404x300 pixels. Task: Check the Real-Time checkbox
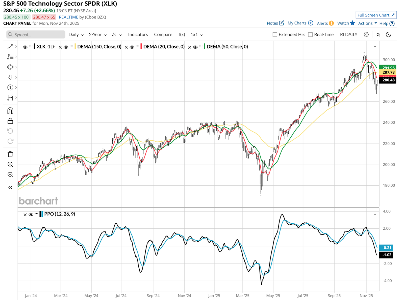tap(311, 35)
